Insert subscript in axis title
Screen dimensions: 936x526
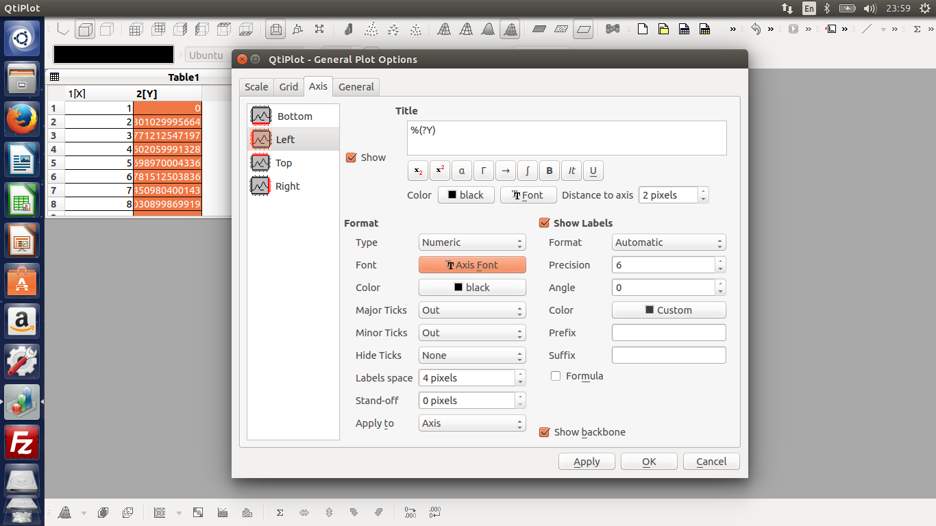coord(418,171)
